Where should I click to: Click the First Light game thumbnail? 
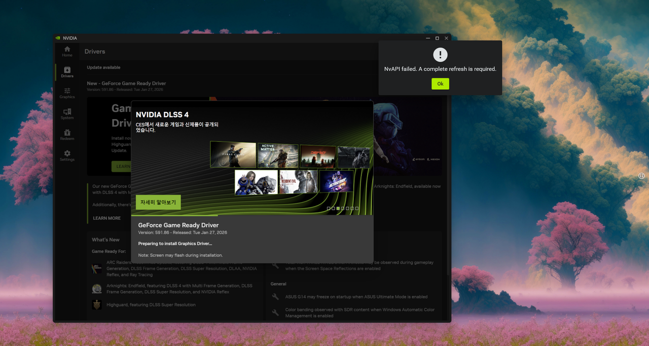coord(233,155)
